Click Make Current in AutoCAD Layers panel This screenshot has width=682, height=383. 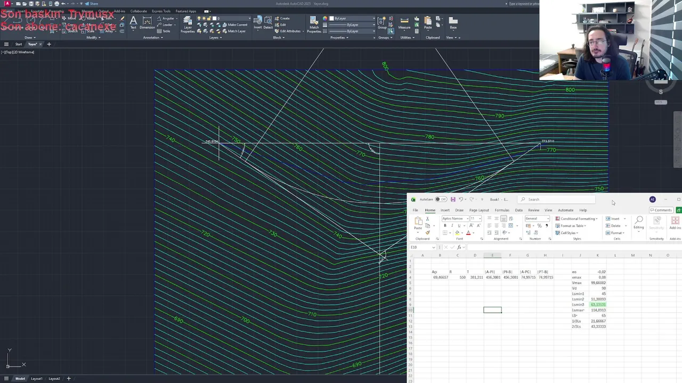(235, 25)
